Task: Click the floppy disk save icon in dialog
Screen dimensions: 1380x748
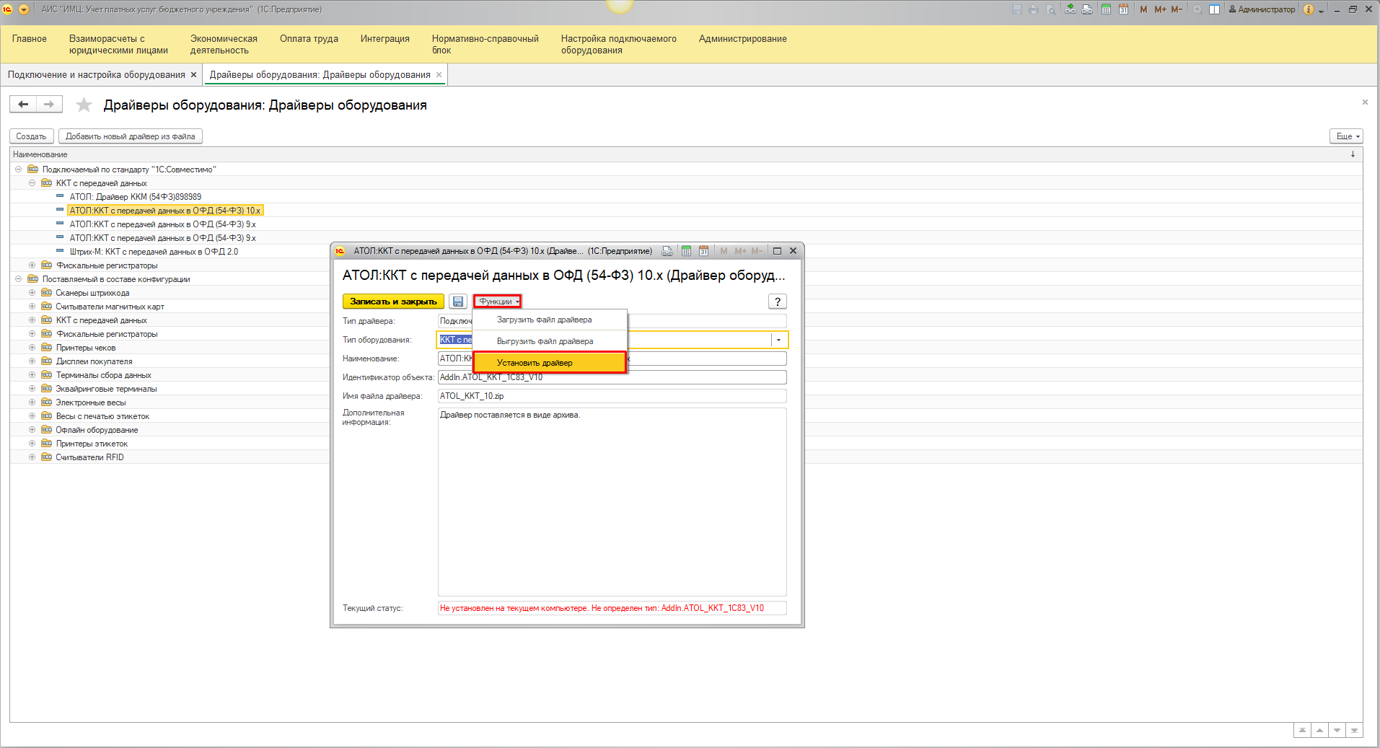Action: [458, 302]
